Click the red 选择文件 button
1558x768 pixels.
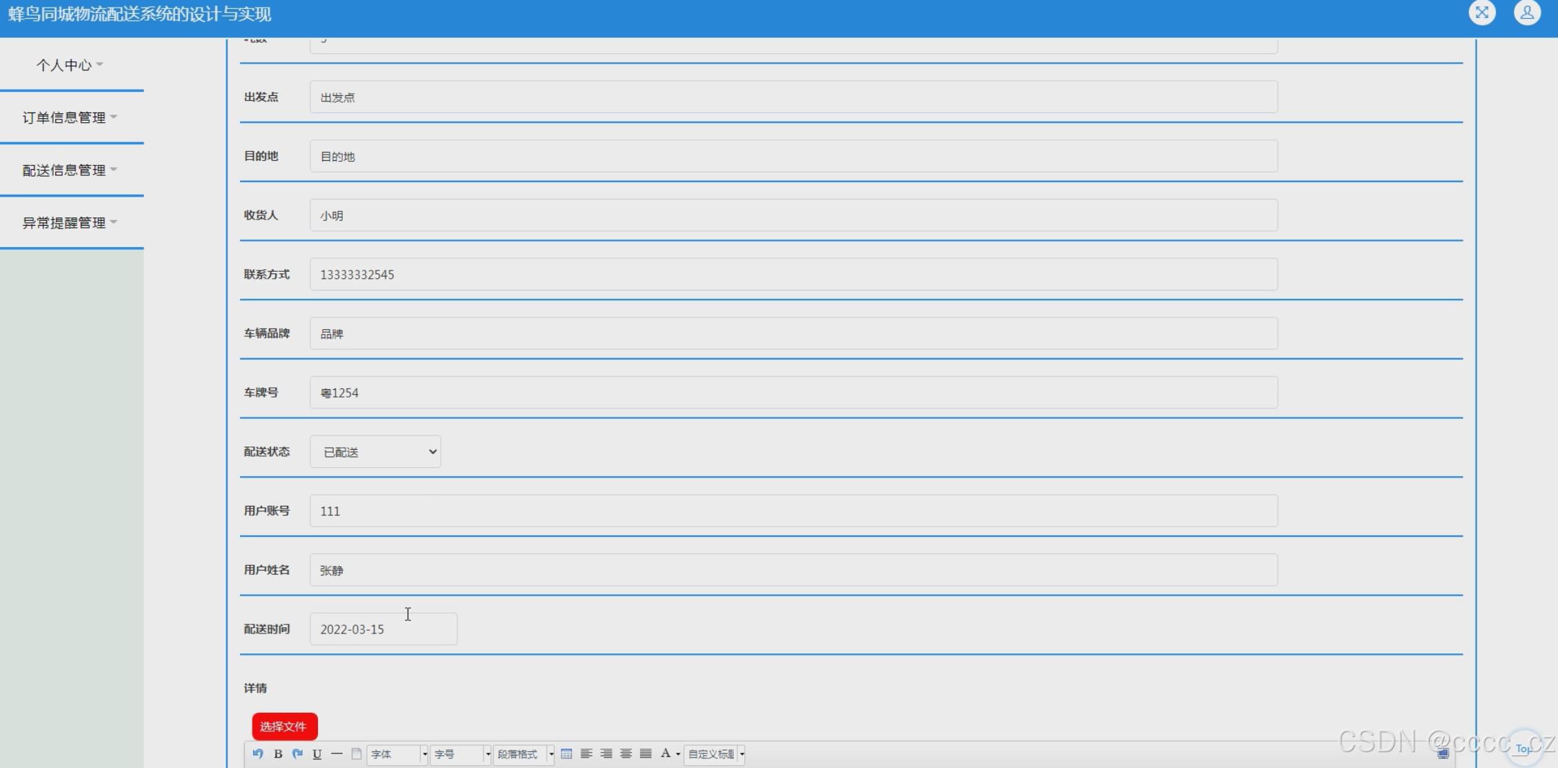click(284, 727)
